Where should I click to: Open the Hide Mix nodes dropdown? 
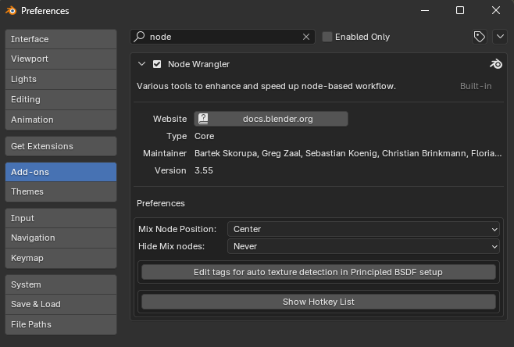pyautogui.click(x=363, y=246)
